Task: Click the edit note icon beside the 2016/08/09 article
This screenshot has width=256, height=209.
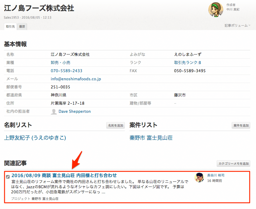Action: (x=8, y=177)
